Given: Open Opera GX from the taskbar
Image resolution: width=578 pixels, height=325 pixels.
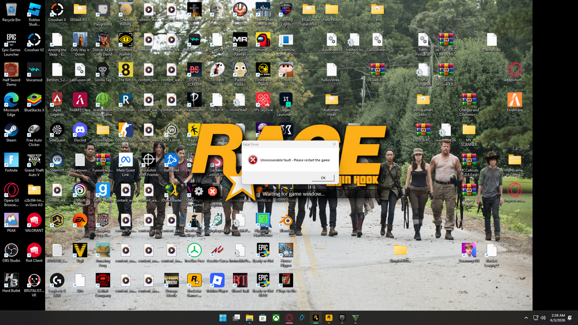Looking at the screenshot, I should coord(289,318).
